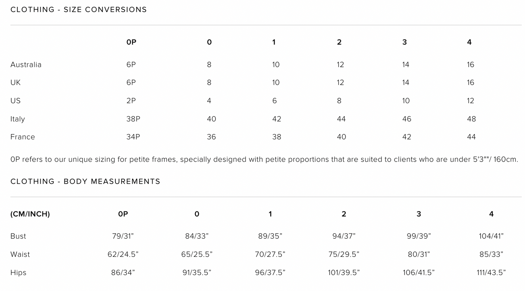Click the Italy row label
The width and height of the screenshot is (525, 291).
click(18, 119)
